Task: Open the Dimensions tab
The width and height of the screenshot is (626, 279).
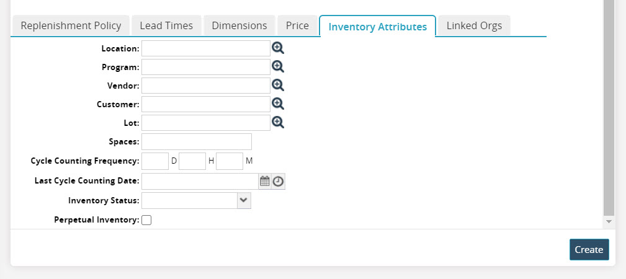Action: click(x=239, y=26)
